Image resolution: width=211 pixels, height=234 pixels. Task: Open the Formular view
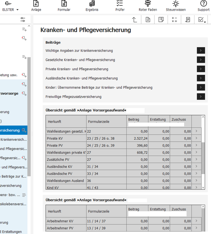pos(64,6)
